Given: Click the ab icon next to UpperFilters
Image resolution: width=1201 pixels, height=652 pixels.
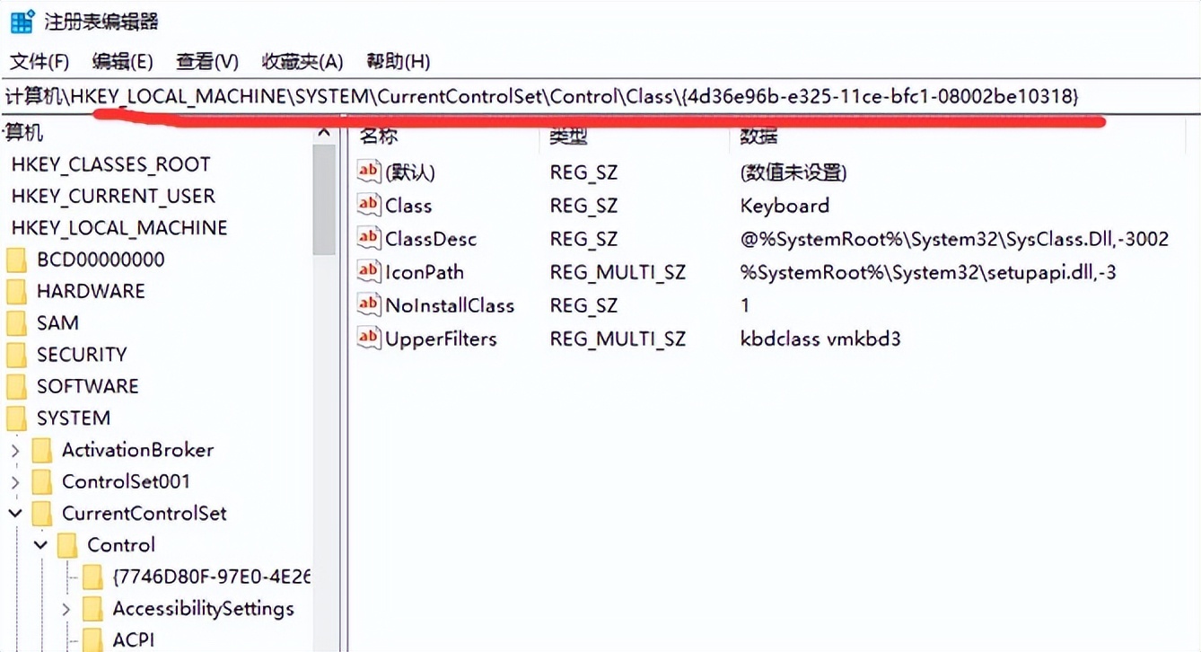Looking at the screenshot, I should 367,339.
